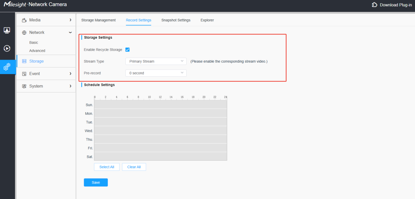Image resolution: width=415 pixels, height=199 pixels.
Task: Click the Pre-record label
Action: coord(92,73)
